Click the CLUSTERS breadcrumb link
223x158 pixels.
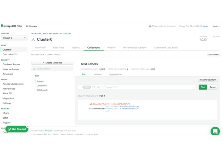point(67,34)
